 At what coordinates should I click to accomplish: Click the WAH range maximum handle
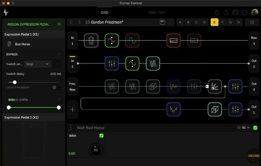tap(59, 107)
